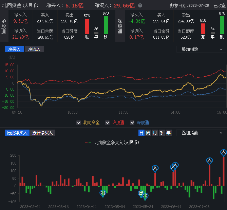Click the red 涨 bar labeled 576
Viewport: 227px width, 210px height.
coord(87,26)
